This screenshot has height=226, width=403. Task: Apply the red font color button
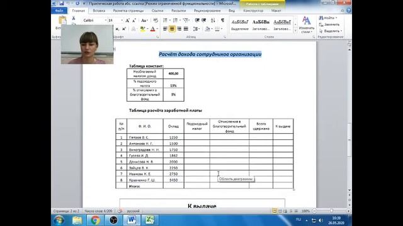152,30
